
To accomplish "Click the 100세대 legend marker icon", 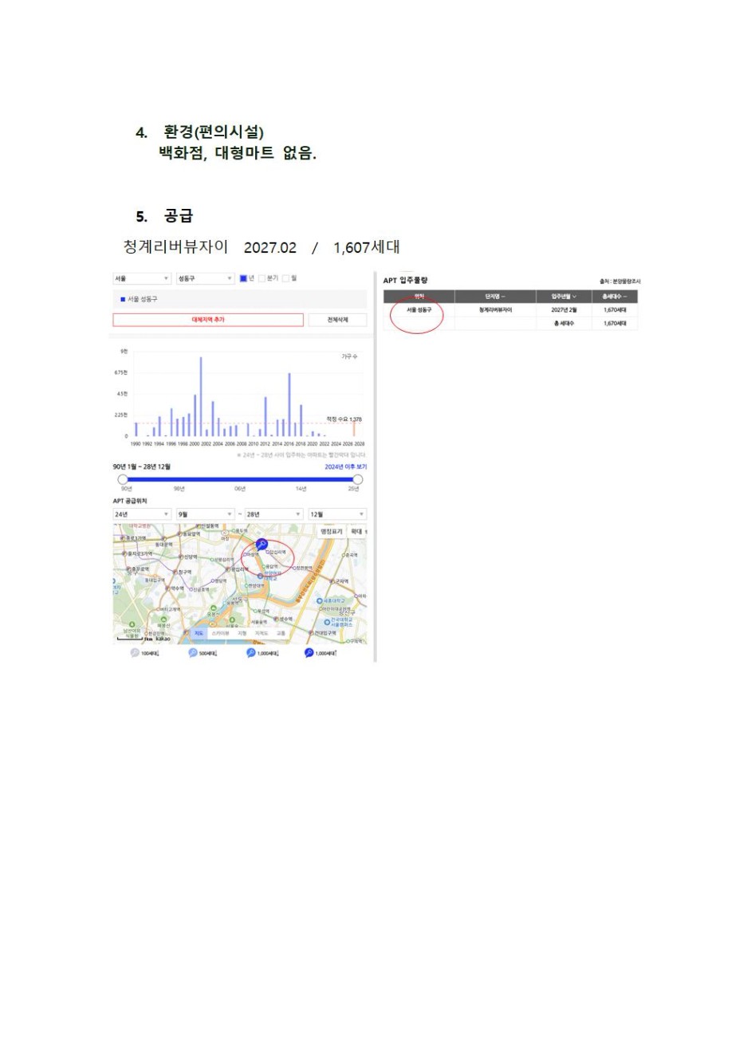I will pos(135,653).
